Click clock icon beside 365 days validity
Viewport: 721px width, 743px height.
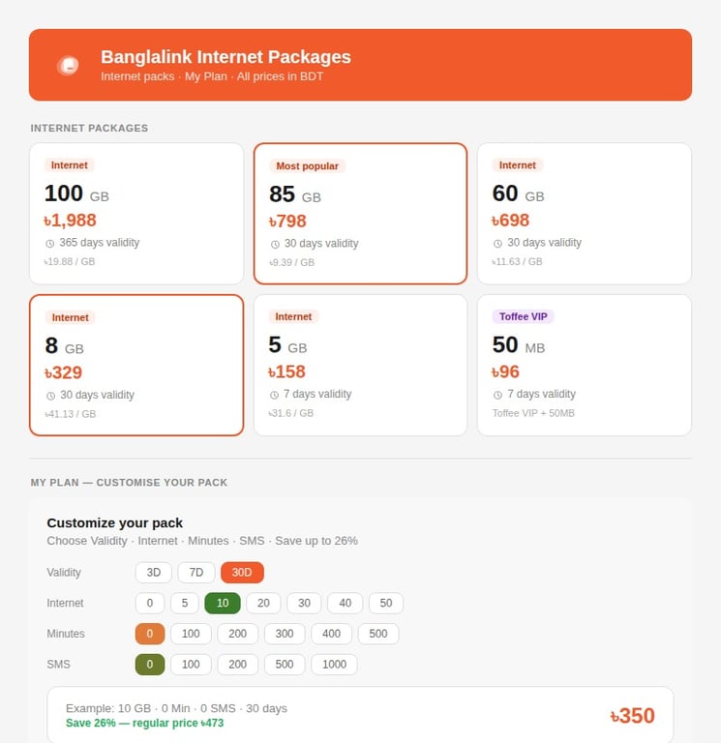point(49,244)
